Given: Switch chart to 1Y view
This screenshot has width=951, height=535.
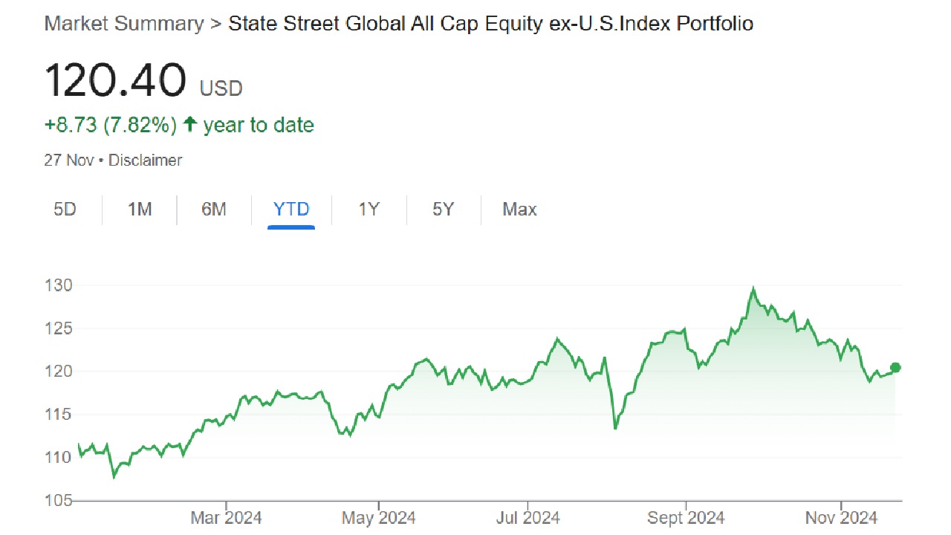Looking at the screenshot, I should coord(369,210).
